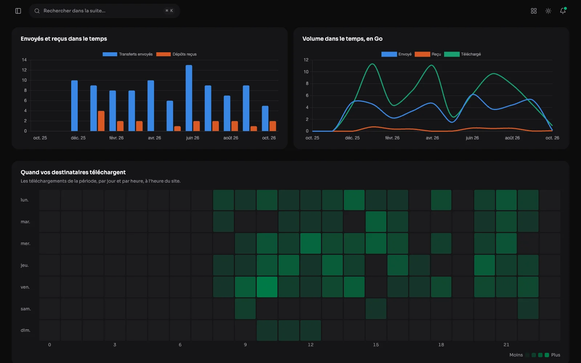Click hour label 21 under the heatmap
The image size is (581, 363).
point(506,345)
